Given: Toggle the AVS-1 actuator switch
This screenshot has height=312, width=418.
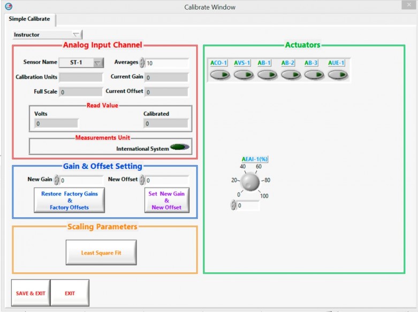Looking at the screenshot, I should 244,75.
